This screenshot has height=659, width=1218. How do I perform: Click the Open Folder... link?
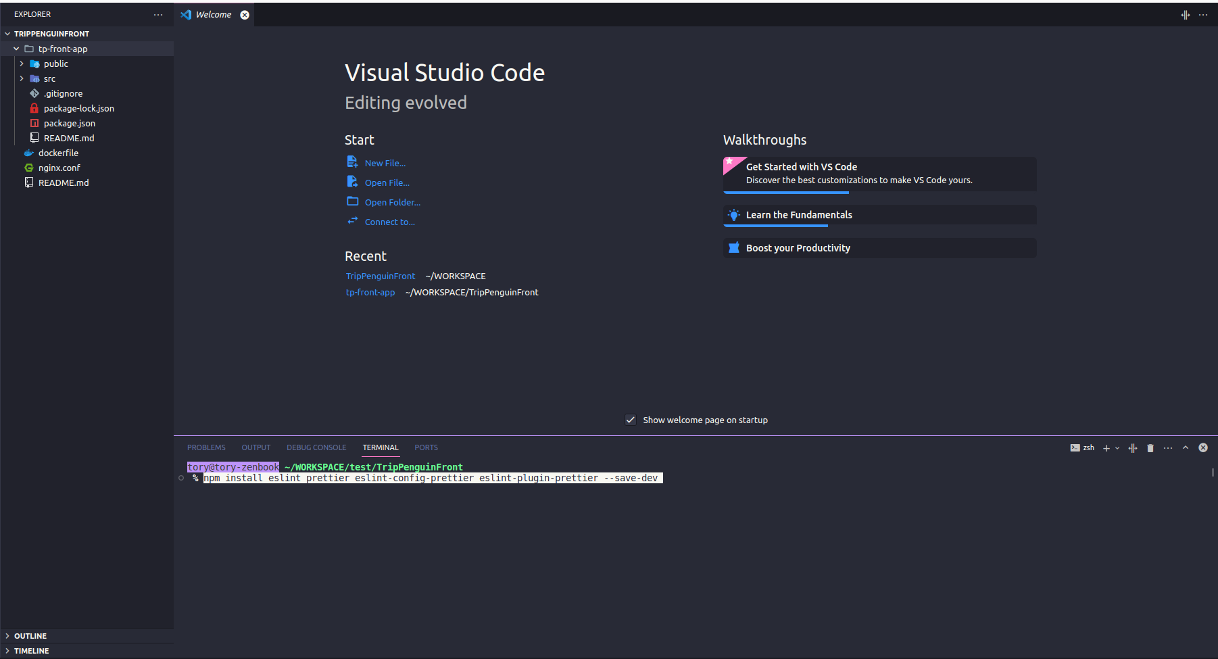[x=393, y=202]
